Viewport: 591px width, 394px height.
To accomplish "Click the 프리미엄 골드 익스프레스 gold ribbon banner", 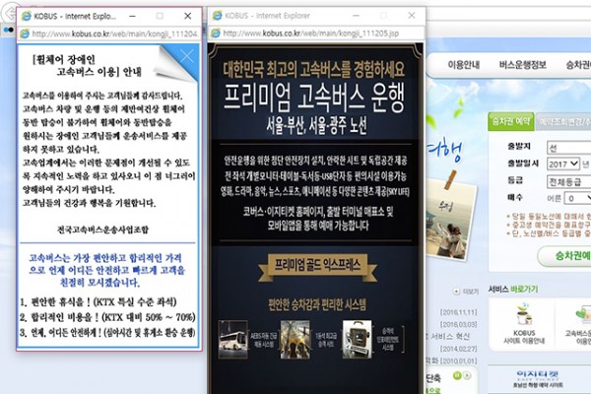I will tap(317, 266).
